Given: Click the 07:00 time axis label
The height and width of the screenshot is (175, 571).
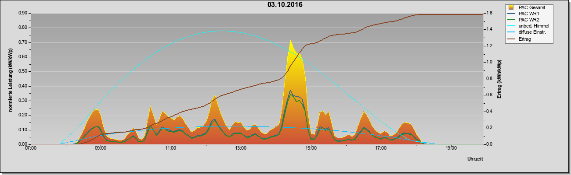Looking at the screenshot, I should tap(31, 148).
